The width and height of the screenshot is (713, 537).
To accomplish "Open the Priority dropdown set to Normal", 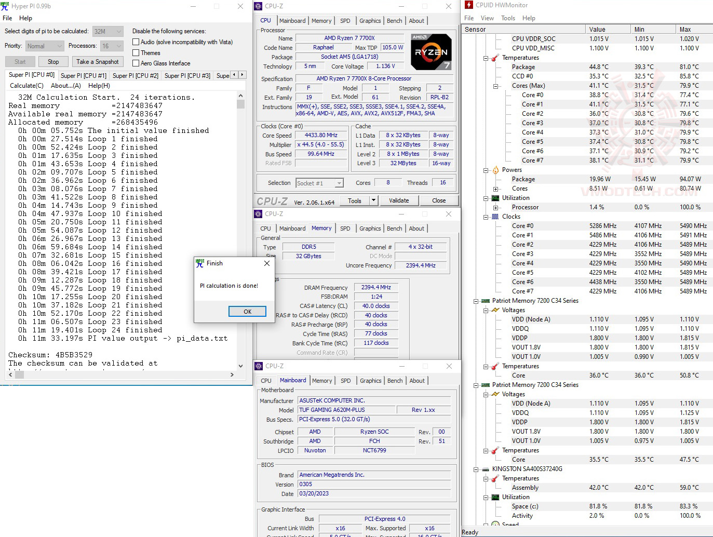I will (x=45, y=46).
